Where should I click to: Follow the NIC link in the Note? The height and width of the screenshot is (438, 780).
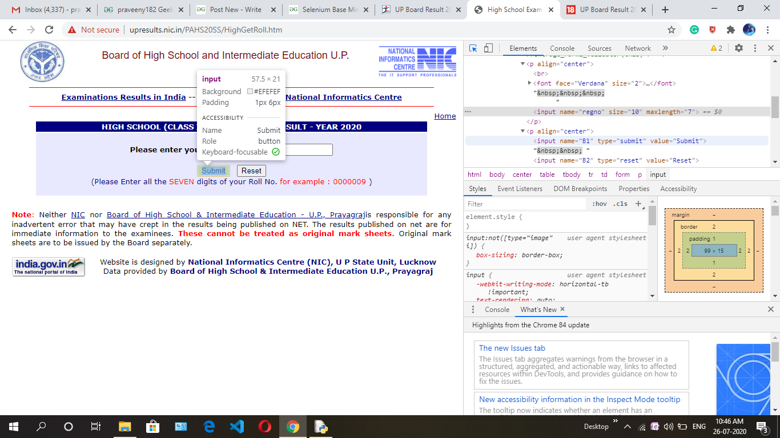coord(78,214)
